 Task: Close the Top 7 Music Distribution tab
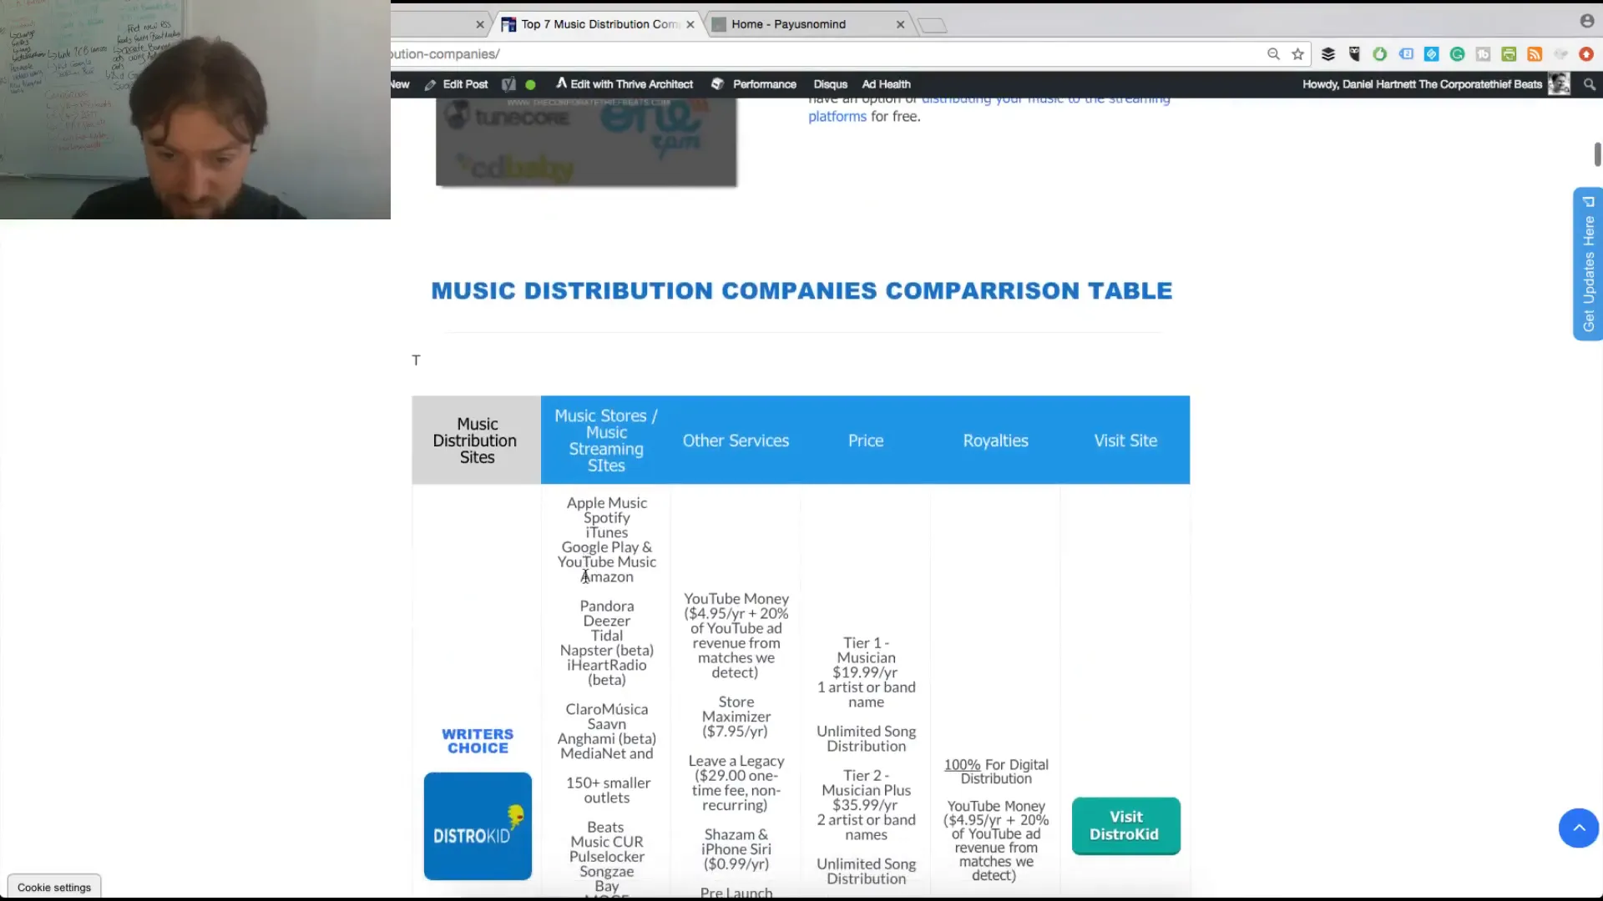point(690,24)
